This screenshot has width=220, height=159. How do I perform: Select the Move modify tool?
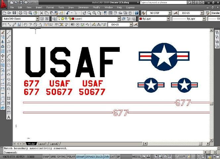3,56
